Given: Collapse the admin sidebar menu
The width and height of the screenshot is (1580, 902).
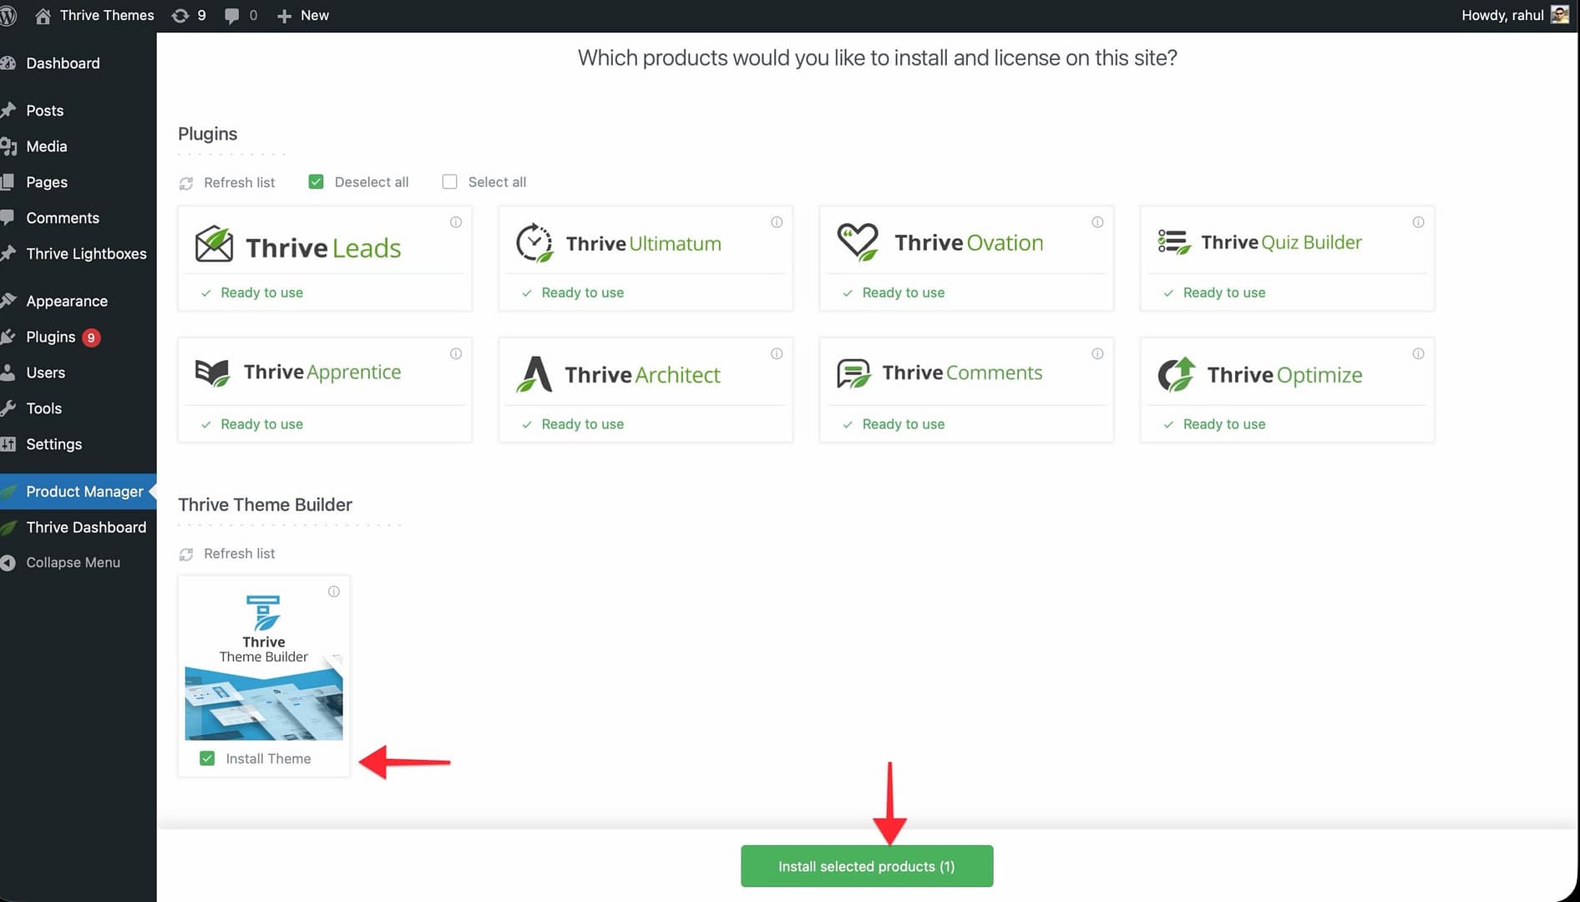Looking at the screenshot, I should pos(73,563).
